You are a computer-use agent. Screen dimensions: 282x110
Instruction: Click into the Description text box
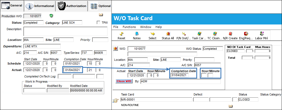[x=66, y=31]
